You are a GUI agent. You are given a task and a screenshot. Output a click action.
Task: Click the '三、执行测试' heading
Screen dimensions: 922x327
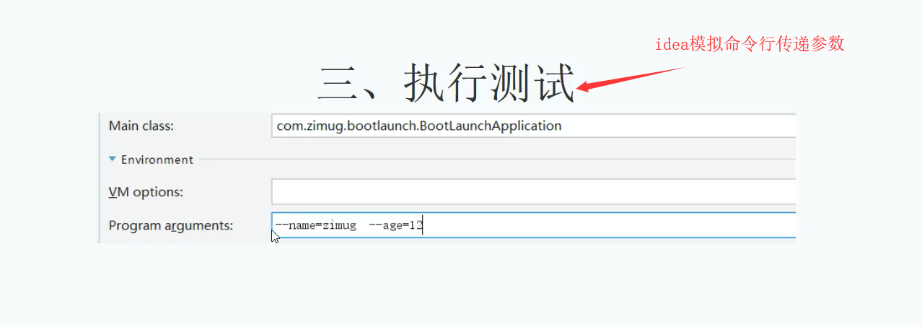click(x=447, y=83)
